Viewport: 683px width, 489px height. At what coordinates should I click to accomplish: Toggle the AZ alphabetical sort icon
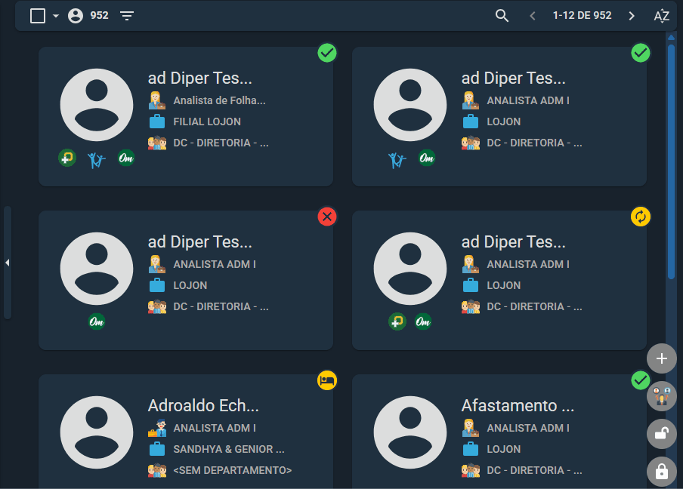(x=662, y=16)
